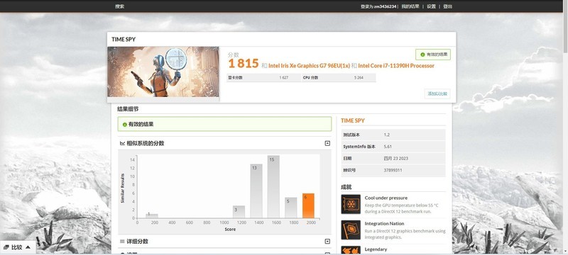Viewport: 568px width, 255px height.
Task: Expand the 详细分数 section
Action: [327, 242]
